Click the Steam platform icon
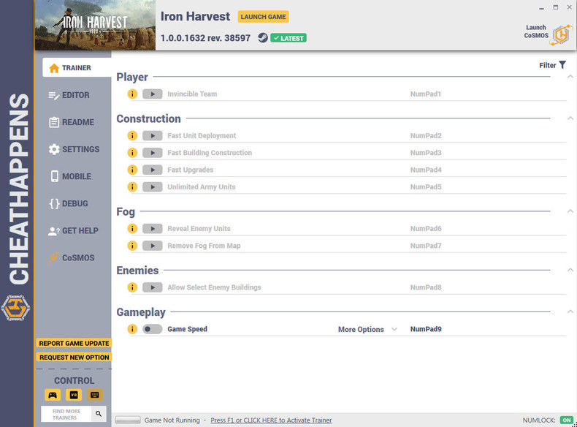The width and height of the screenshot is (577, 427). pyautogui.click(x=263, y=37)
